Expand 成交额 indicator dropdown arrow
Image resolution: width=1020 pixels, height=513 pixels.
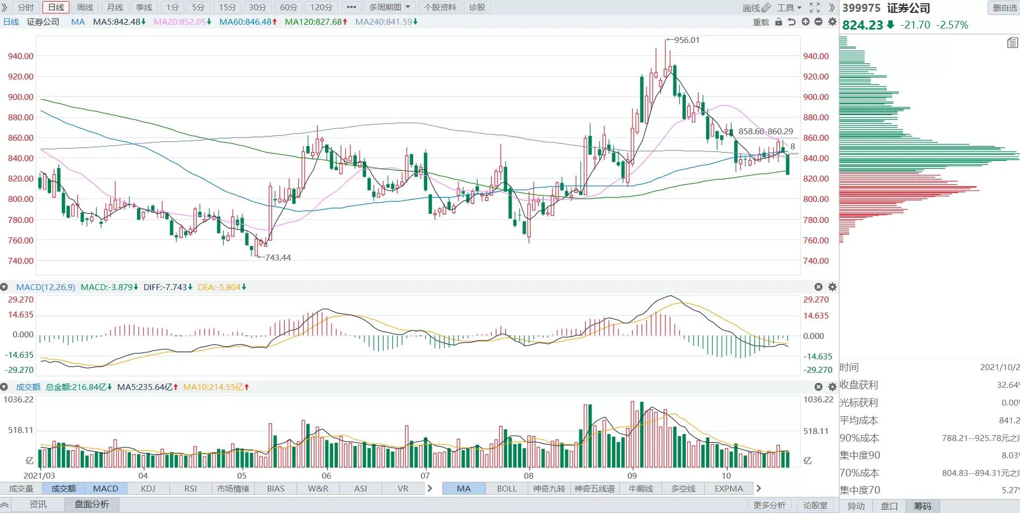[x=4, y=387]
